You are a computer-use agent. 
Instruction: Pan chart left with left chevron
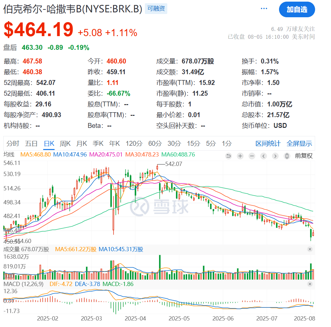point(263,156)
